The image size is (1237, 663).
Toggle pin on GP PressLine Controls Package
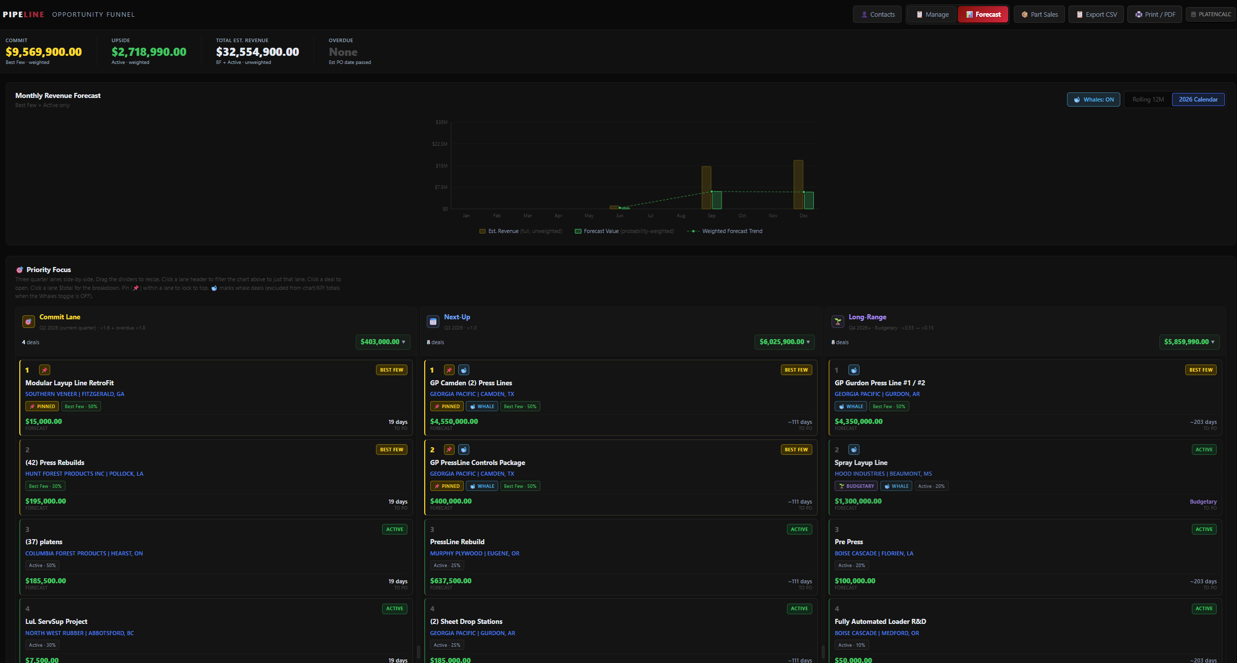[x=449, y=450]
